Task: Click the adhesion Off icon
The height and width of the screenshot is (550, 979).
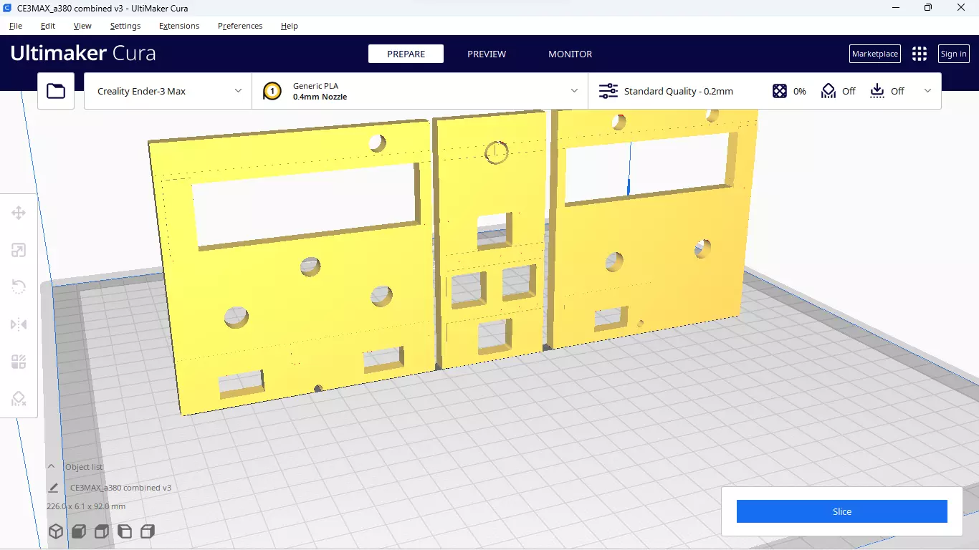Action: (877, 91)
